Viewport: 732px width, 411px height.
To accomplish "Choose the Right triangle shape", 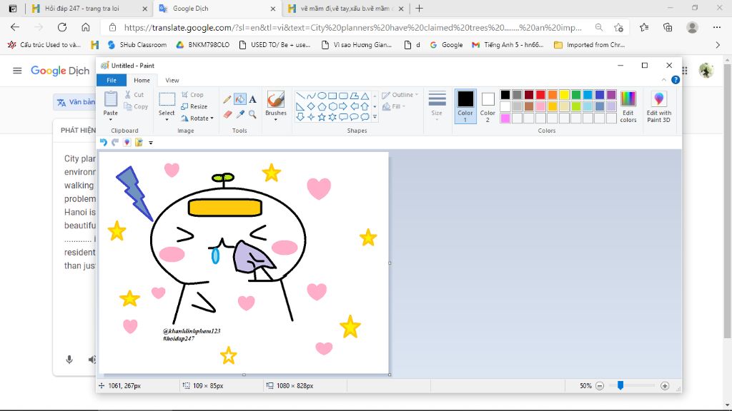I will click(x=300, y=107).
